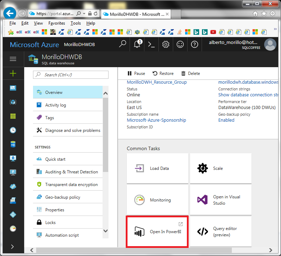The image size is (281, 256).
Task: Select Overview in the resource menu
Action: (x=68, y=92)
